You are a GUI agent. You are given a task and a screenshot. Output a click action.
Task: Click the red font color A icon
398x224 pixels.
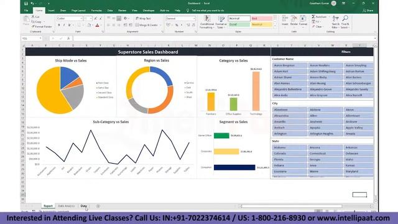97,25
